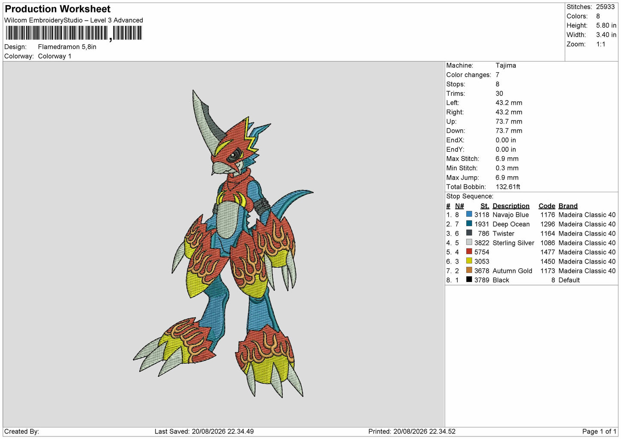Image resolution: width=621 pixels, height=439 pixels.
Task: Click the 'Default' brand in Black row
Action: click(x=569, y=280)
